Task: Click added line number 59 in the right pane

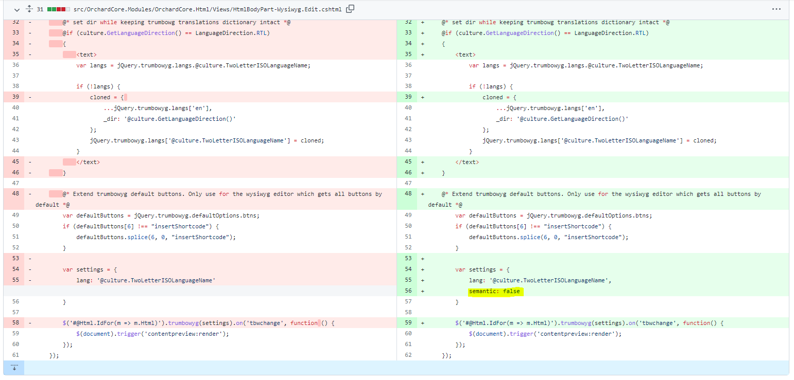Action: (409, 323)
